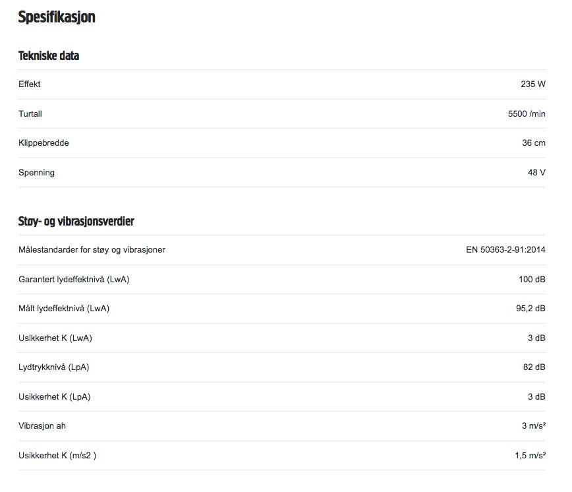Select the 95,2 dB value

[530, 309]
